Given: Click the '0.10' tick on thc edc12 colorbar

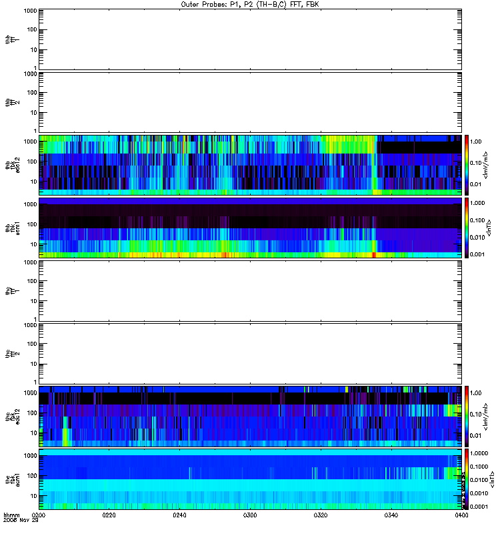Looking at the screenshot, I should point(475,415).
